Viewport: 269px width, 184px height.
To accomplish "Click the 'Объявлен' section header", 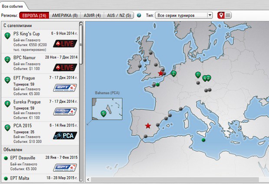I will point(40,149).
